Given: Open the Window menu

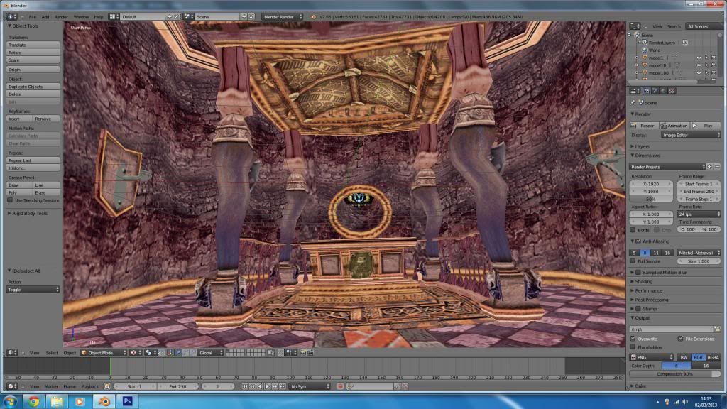Looking at the screenshot, I should tap(81, 17).
